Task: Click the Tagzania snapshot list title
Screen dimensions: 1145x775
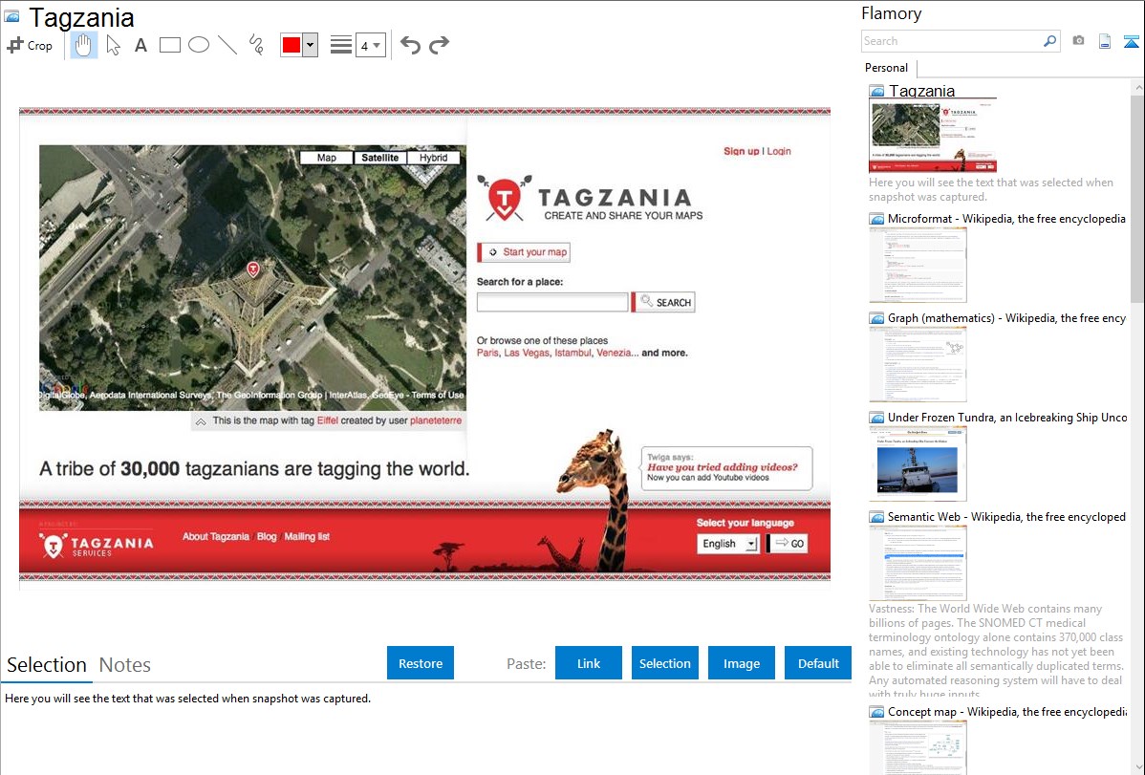Action: pos(921,91)
